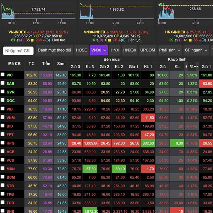The width and height of the screenshot is (213, 213).
Task: Open the UPCOM tab
Action: coord(148,50)
